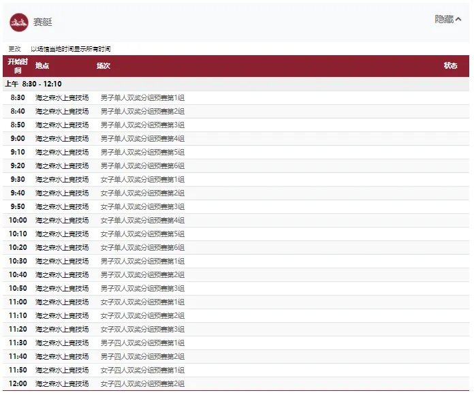
Task: Click the venue in the 9:00 row
Action: point(62,139)
